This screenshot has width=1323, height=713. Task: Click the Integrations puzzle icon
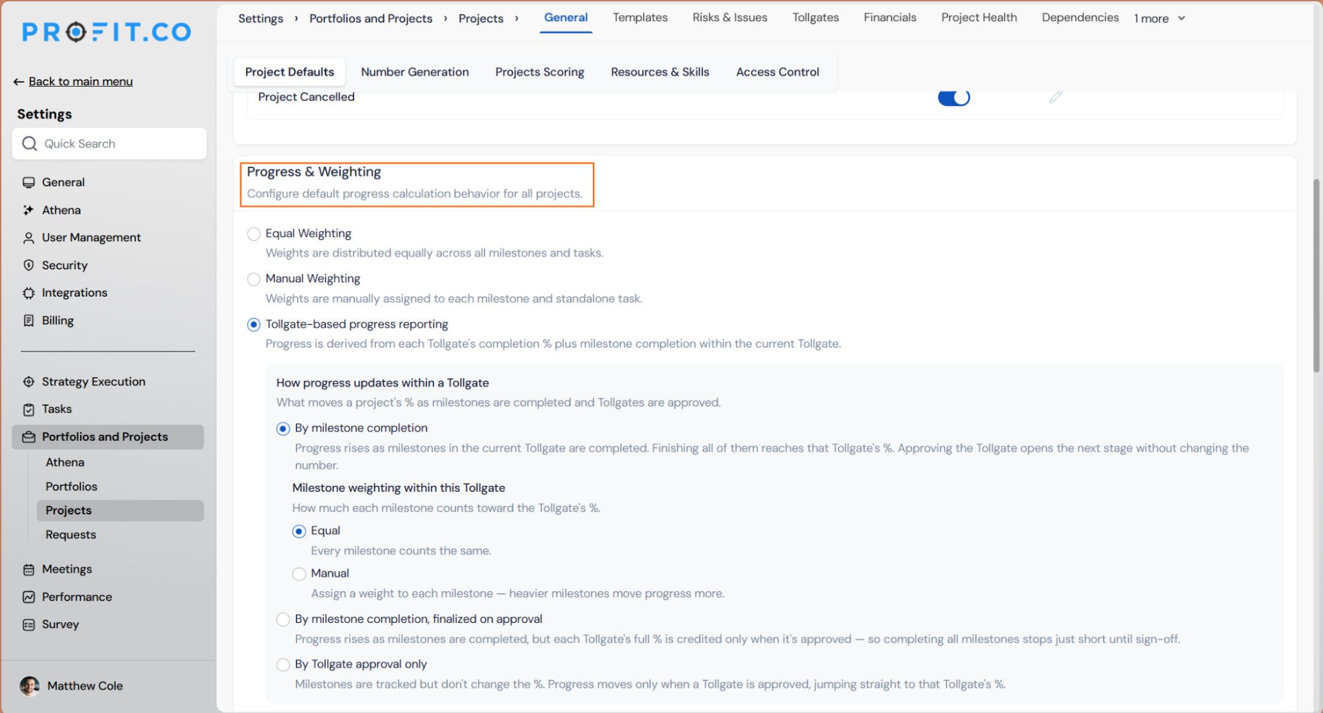(x=28, y=293)
